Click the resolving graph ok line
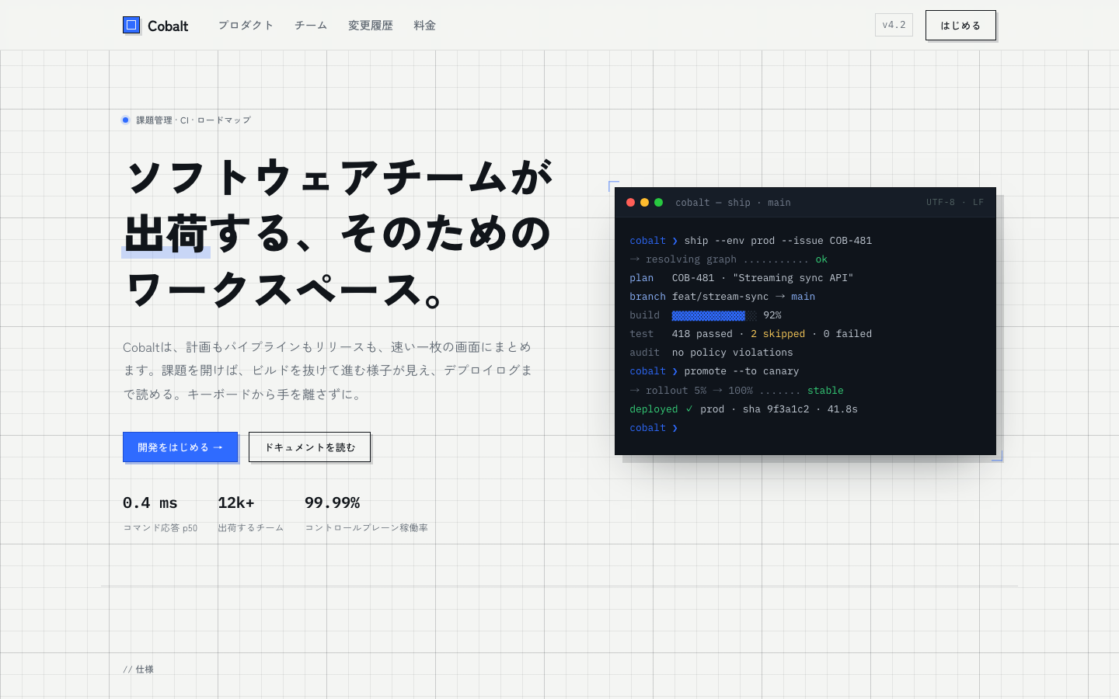1119x699 pixels. click(x=729, y=259)
